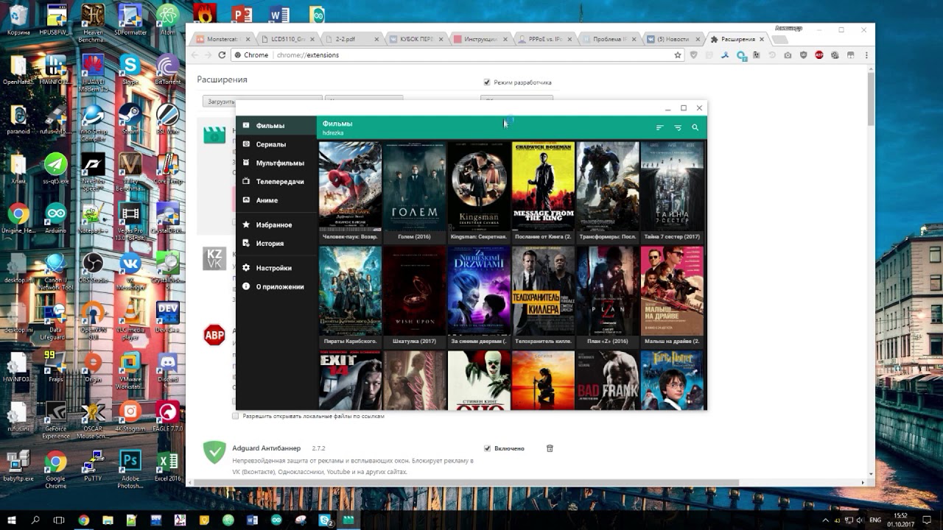Open the sort icon in hdrezka header

659,127
